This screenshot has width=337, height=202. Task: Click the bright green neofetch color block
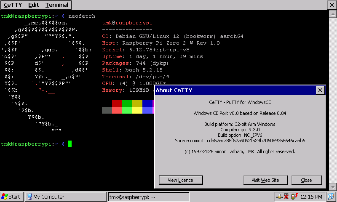coord(127,110)
